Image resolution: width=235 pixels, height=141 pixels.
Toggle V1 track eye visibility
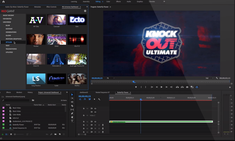95,122
